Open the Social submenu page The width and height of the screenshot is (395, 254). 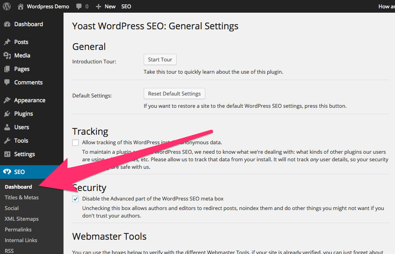(x=12, y=208)
